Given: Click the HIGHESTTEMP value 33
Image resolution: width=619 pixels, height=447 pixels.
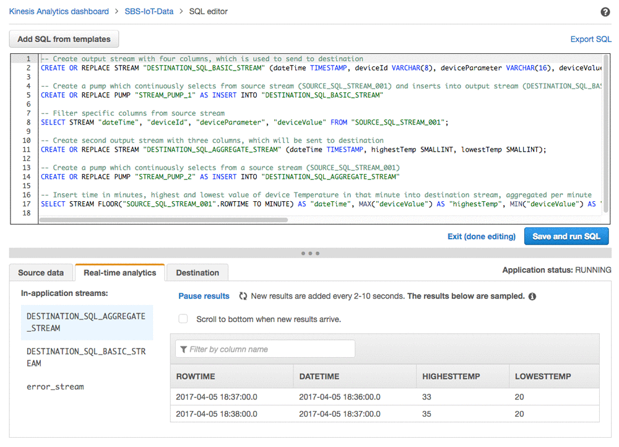Looking at the screenshot, I should click(426, 397).
